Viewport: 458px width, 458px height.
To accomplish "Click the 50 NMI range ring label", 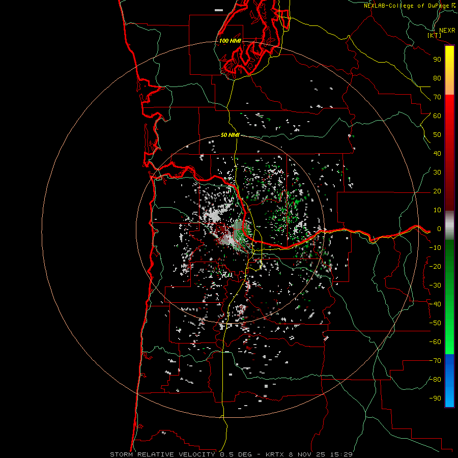I will (x=230, y=135).
